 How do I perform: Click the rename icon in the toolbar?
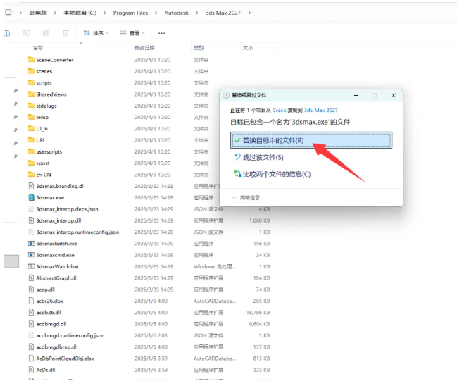(x=27, y=33)
